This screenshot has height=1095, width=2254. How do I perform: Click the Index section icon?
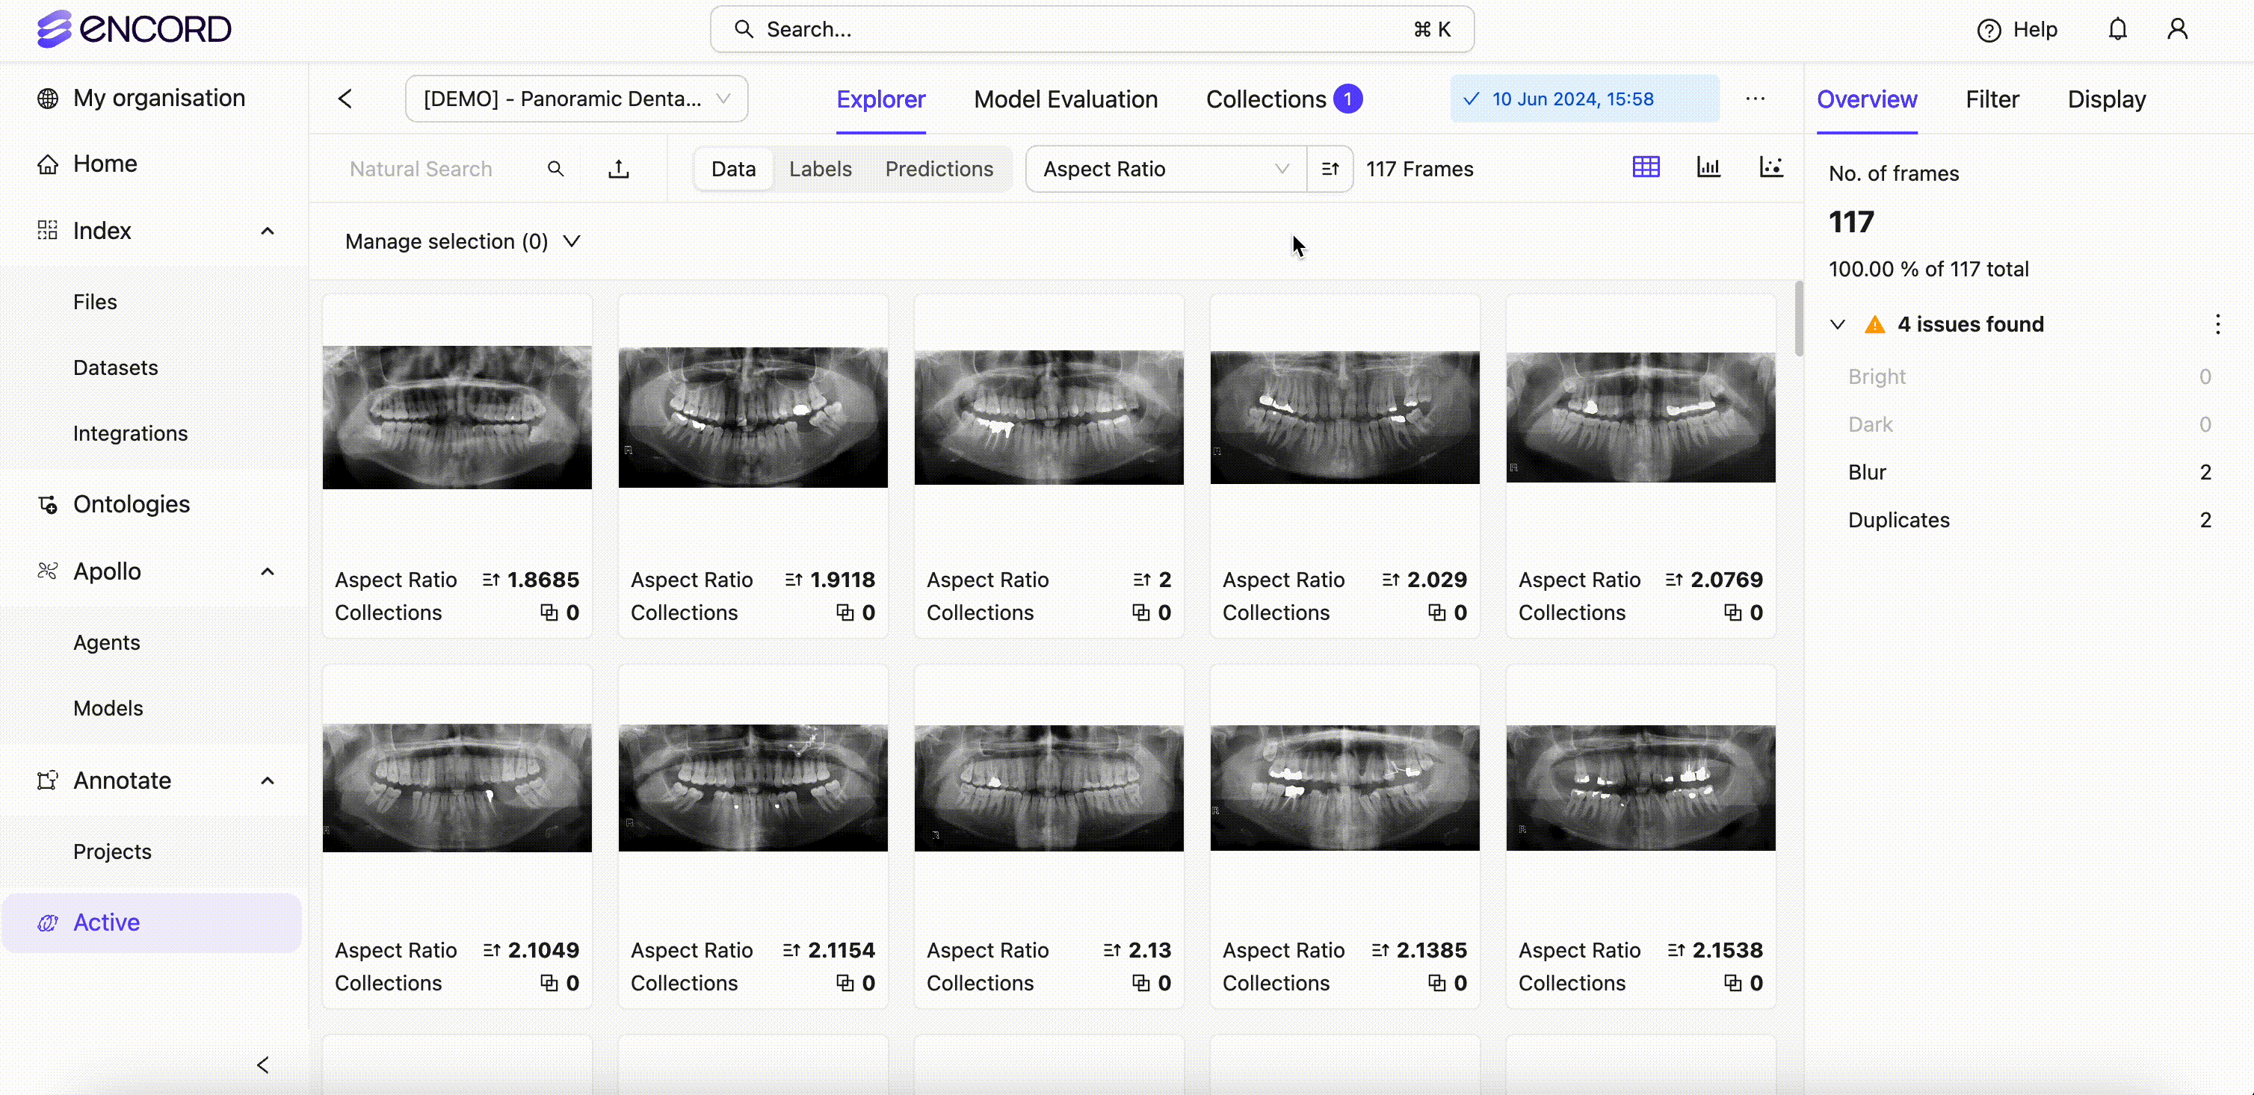pyautogui.click(x=47, y=231)
